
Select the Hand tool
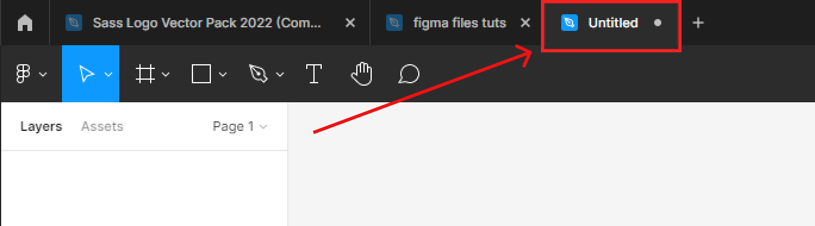pyautogui.click(x=361, y=74)
